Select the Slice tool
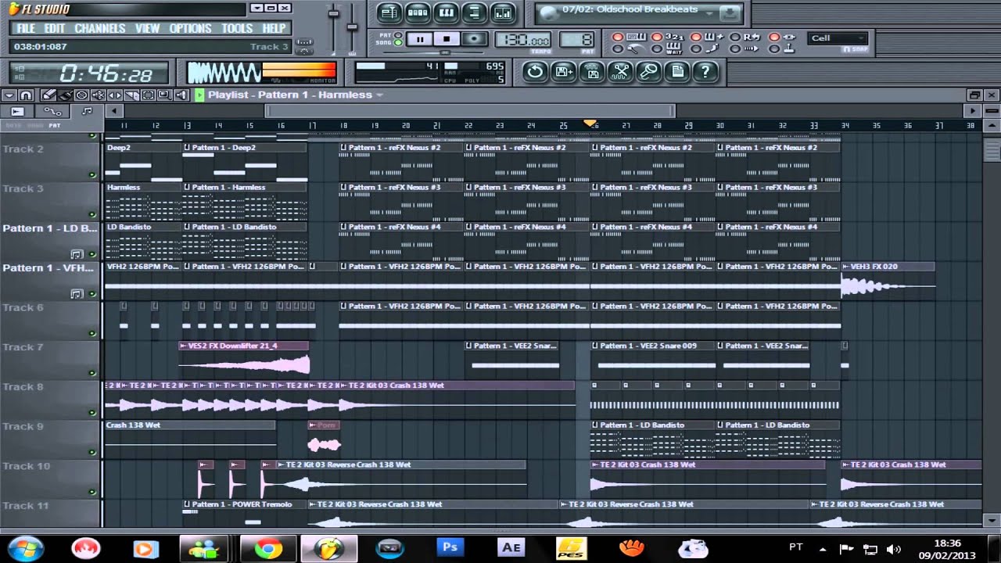This screenshot has height=563, width=1001. point(131,95)
